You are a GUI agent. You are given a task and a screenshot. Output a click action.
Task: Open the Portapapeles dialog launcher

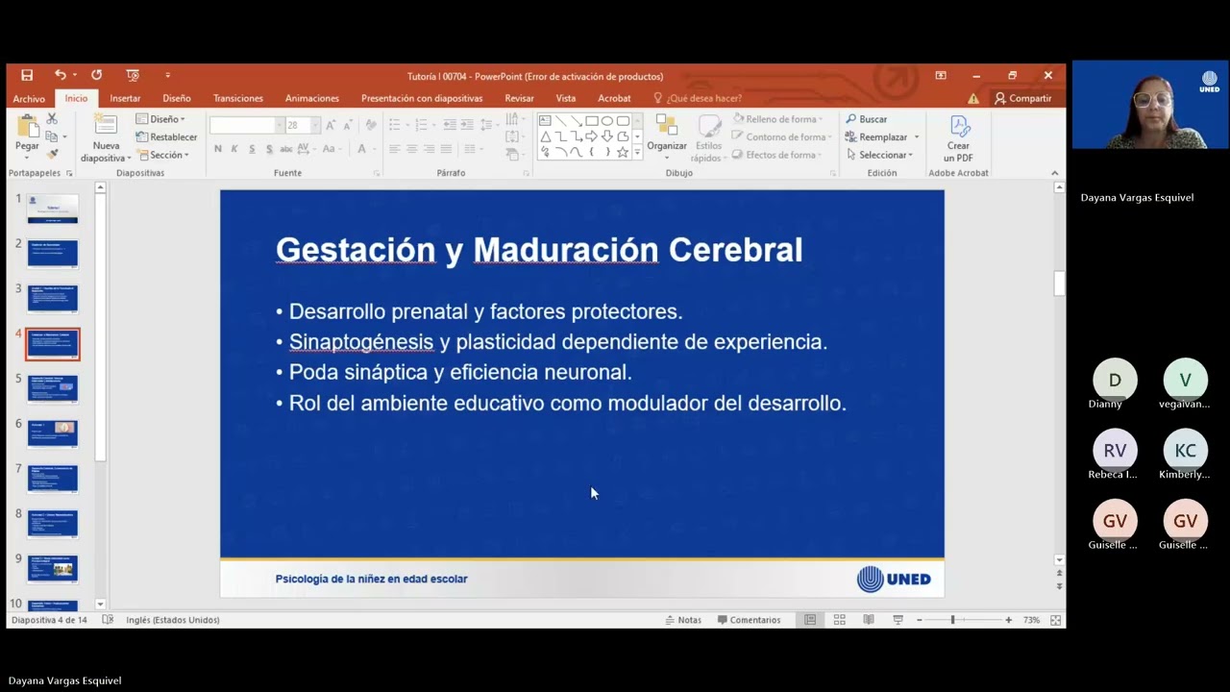tap(69, 173)
